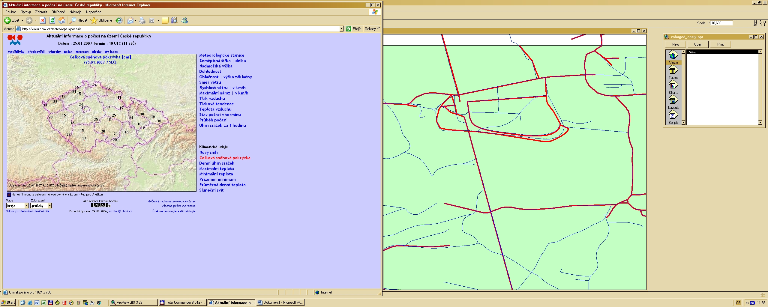Launch Excel from the quick launch bar

coord(44,303)
